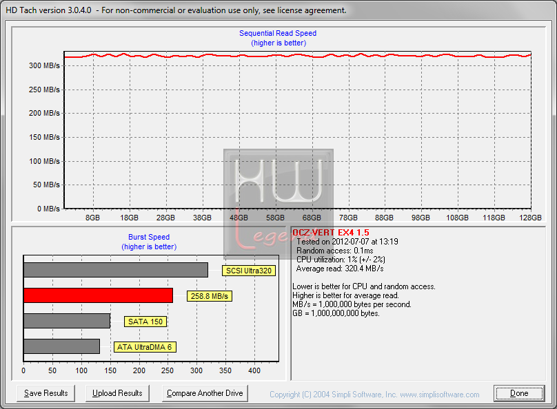Screen dimensions: 557x409
Task: Click the Average read 320.4 MB/s text
Action: 340,269
